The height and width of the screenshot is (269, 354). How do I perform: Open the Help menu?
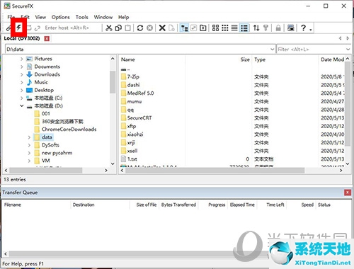(x=124, y=17)
